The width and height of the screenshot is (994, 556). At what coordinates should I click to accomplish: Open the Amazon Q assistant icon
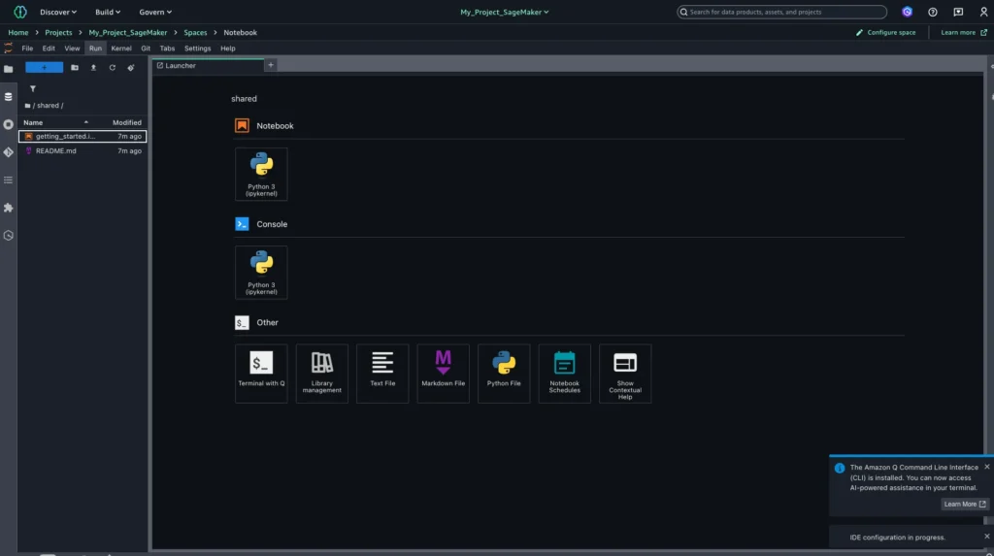[x=907, y=12]
